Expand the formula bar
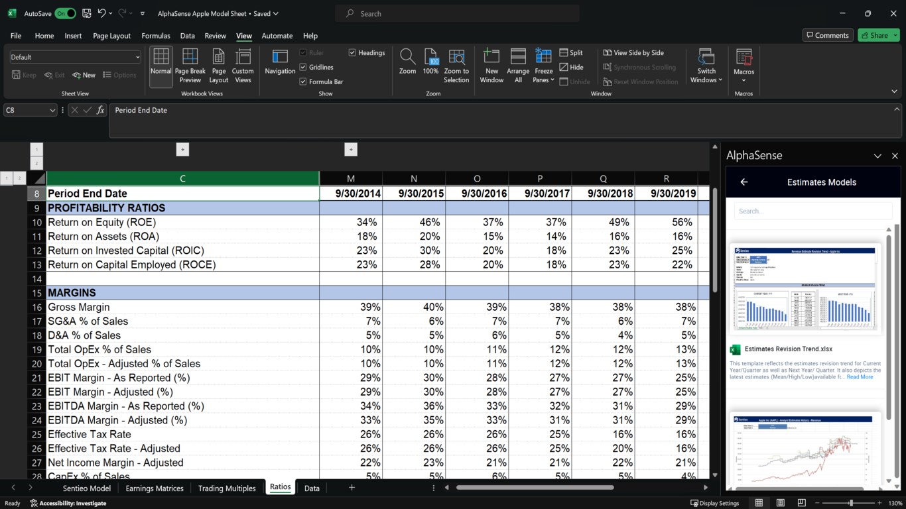Screen dimensions: 906x509 click(897, 109)
